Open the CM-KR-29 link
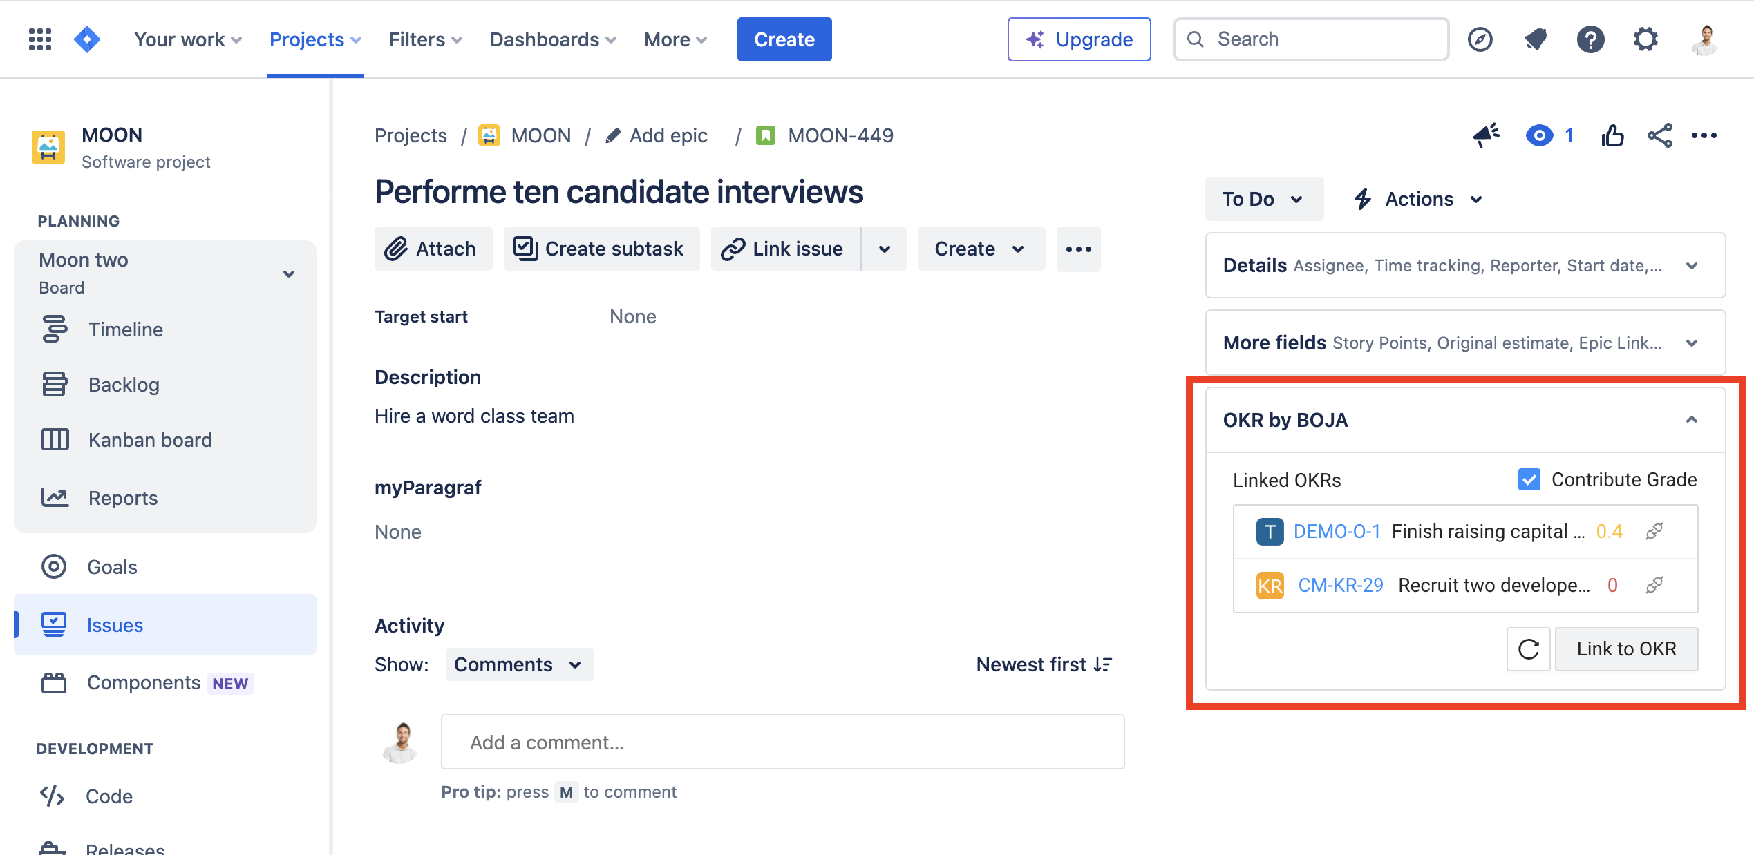 [x=1340, y=586]
